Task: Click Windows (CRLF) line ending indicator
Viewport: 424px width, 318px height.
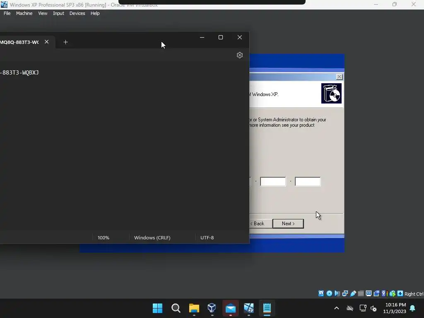Action: click(152, 238)
